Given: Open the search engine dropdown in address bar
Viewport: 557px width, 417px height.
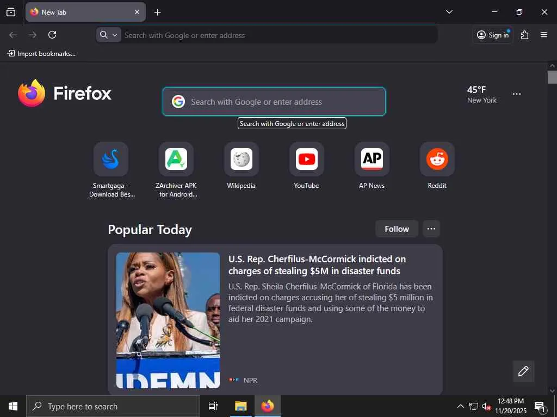Looking at the screenshot, I should [x=109, y=35].
